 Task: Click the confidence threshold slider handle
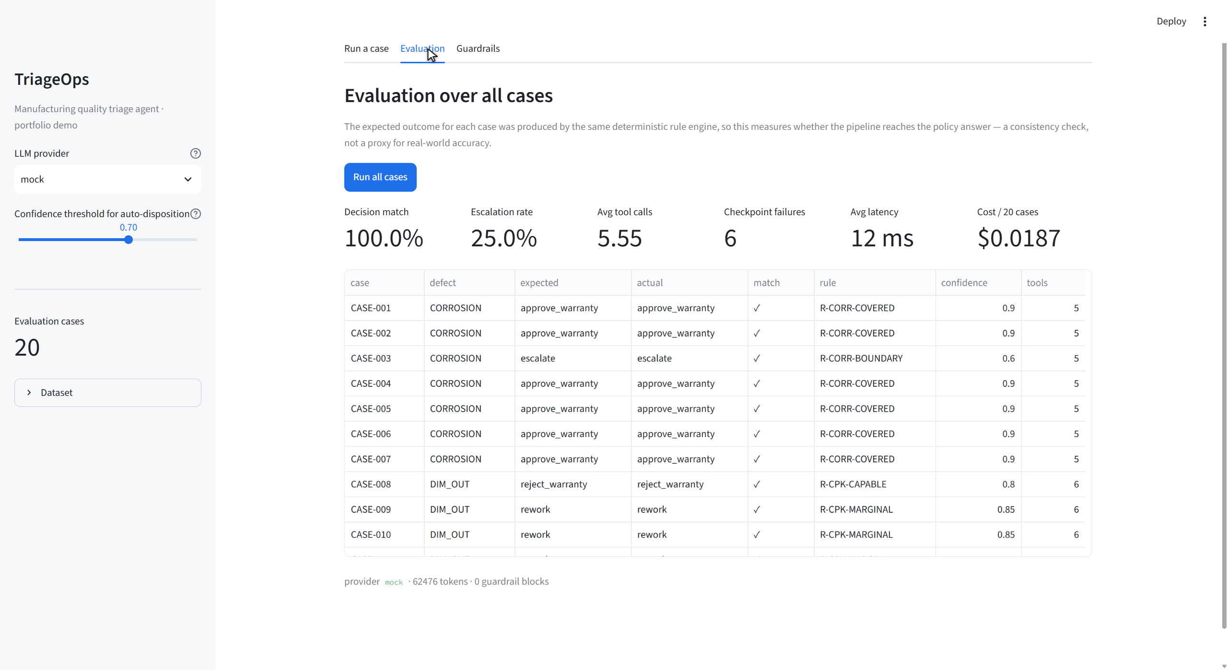[129, 240]
